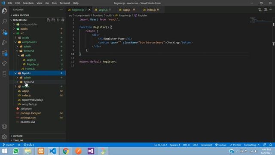Click the Prettier status bar item
Viewport: 275px width, 155px height.
pos(235,145)
